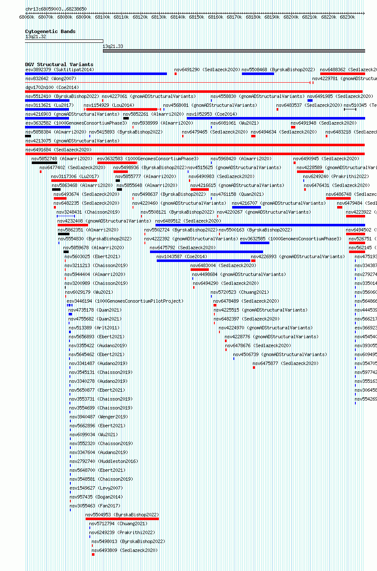Screen dimensions: 377x571
Task: Open variant dgv1702n100 (Coe2014)
Action: point(52,87)
